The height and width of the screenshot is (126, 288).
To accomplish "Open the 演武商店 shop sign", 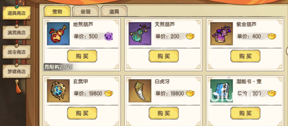I will coord(16,33).
